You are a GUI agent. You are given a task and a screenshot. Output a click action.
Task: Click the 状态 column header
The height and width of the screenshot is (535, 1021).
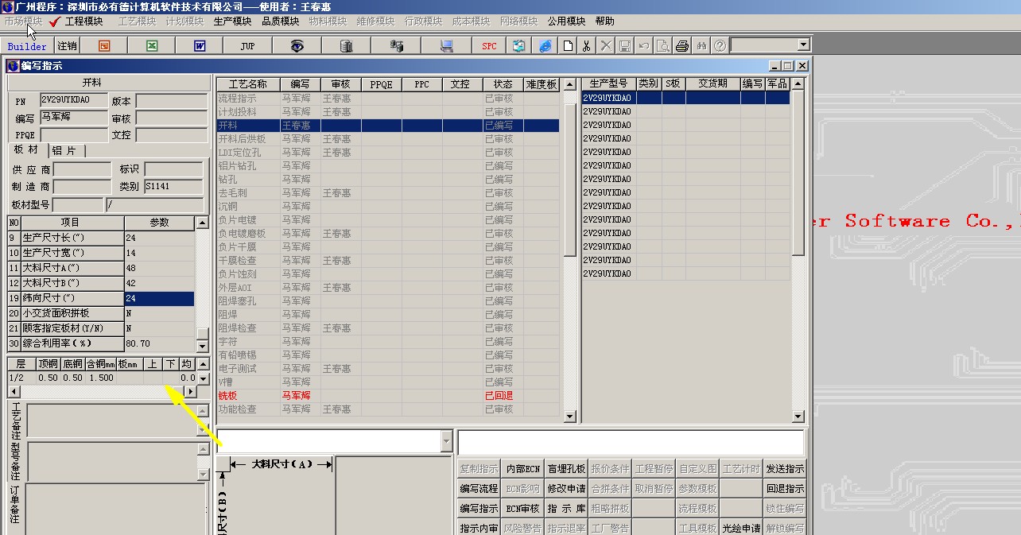[503, 84]
